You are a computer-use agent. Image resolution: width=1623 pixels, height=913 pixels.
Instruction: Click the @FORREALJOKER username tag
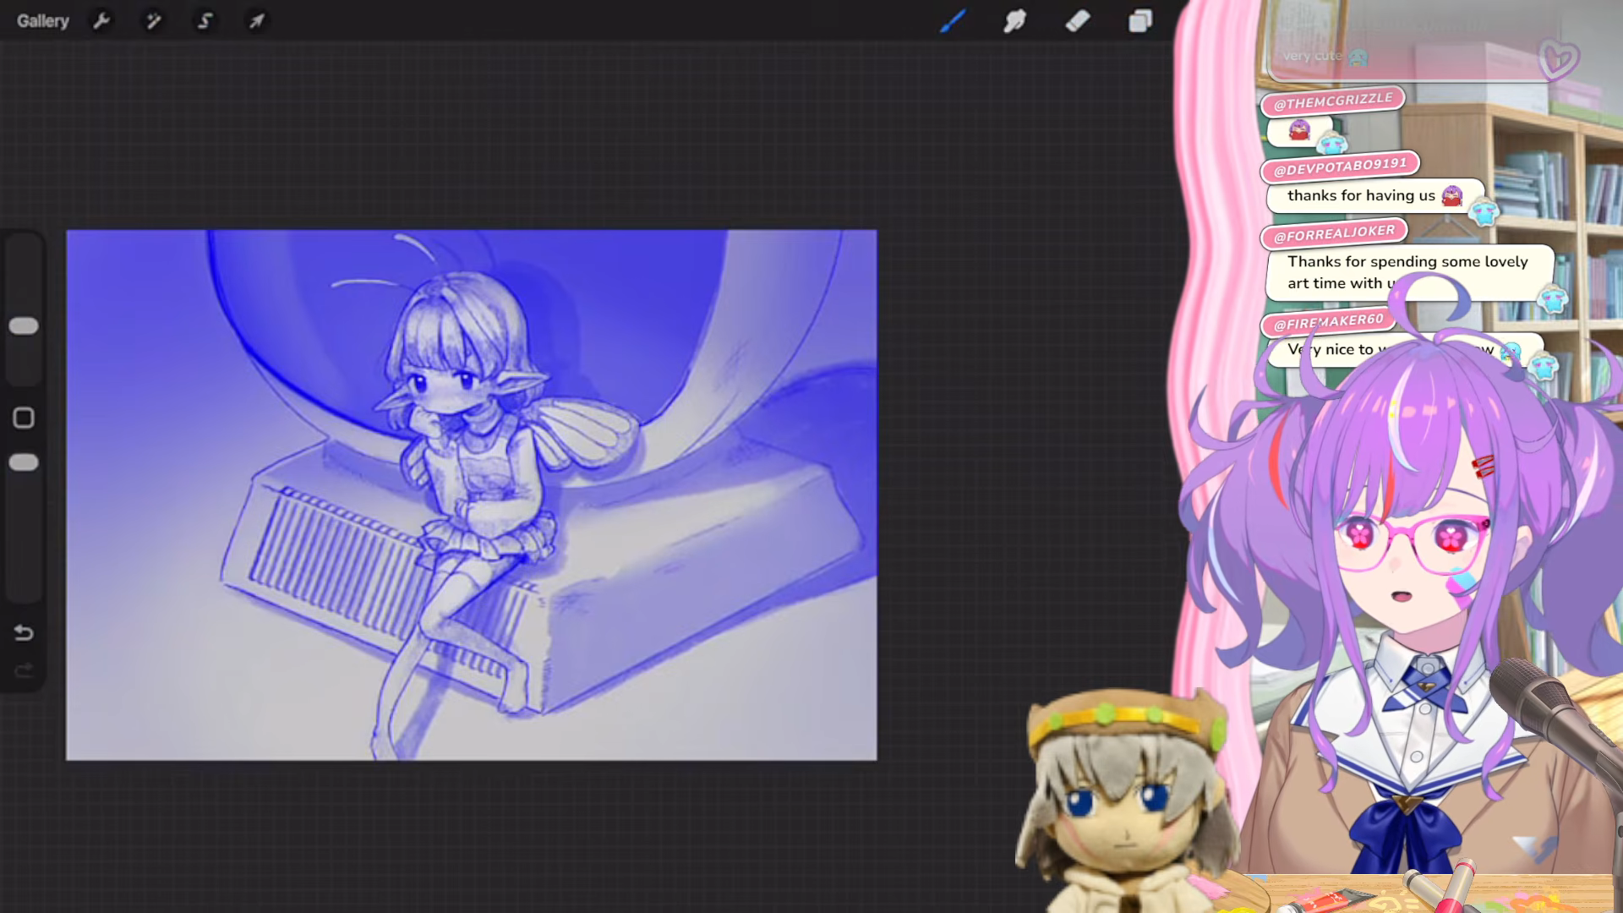pos(1334,233)
